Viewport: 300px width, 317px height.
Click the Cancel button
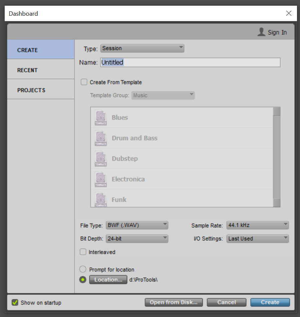tap(227, 302)
